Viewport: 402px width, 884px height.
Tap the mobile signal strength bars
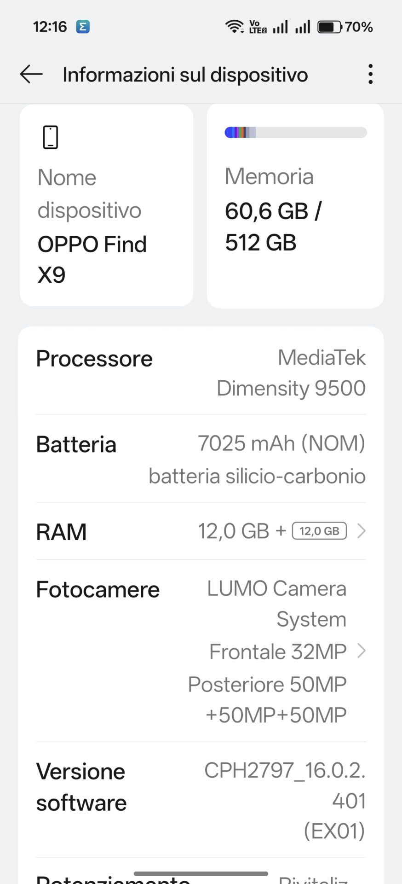pyautogui.click(x=292, y=27)
